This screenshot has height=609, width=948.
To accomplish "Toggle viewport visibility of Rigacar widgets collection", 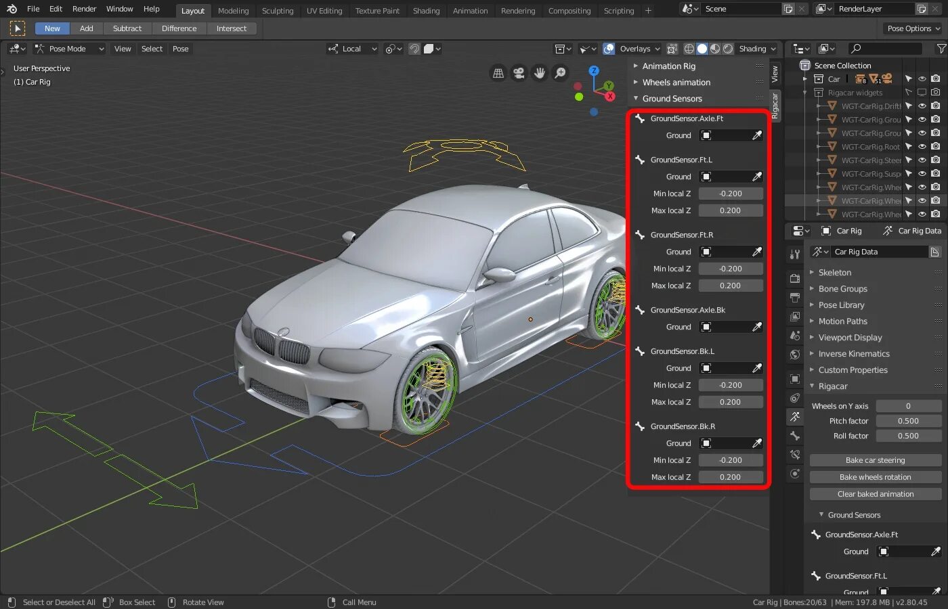I will 922,93.
